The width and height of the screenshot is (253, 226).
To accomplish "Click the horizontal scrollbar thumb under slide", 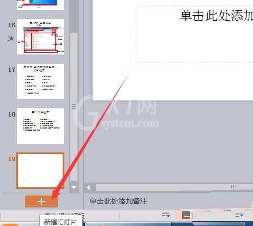I will 174,187.
